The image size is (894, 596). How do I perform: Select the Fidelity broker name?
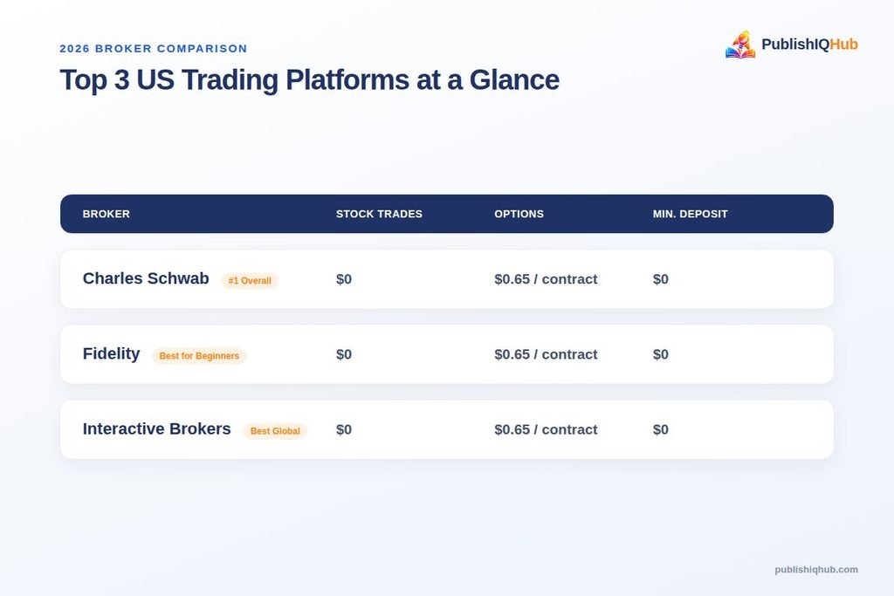coord(111,353)
